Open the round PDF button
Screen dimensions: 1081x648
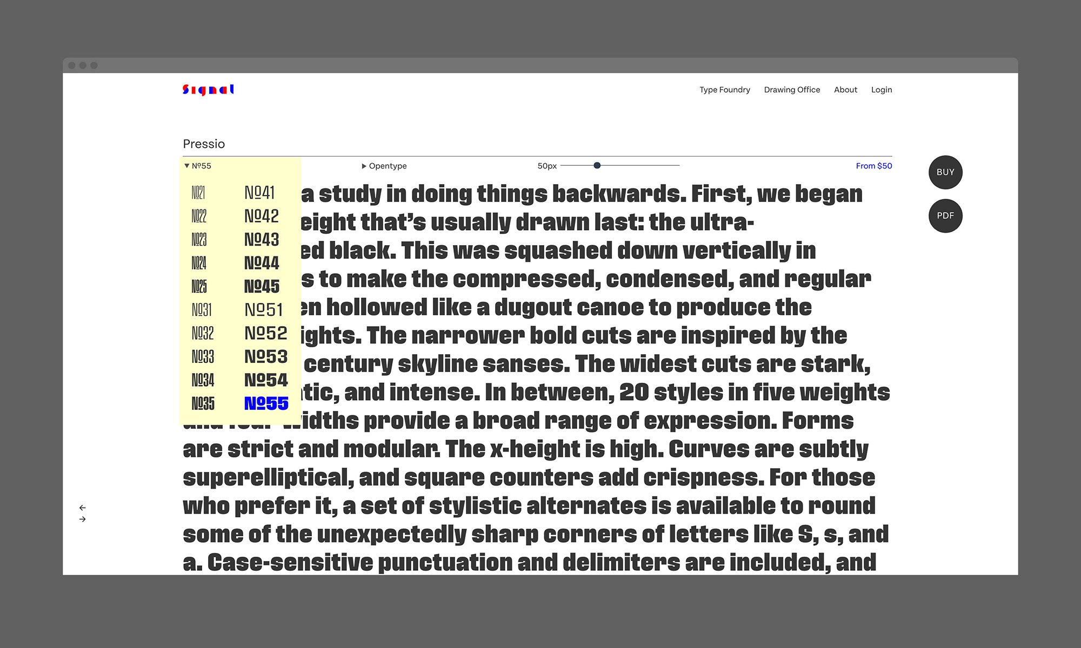[x=945, y=215]
